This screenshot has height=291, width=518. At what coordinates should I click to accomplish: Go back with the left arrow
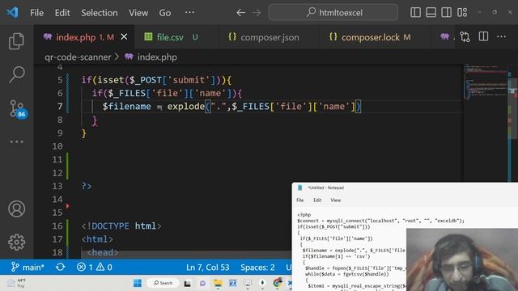(240, 13)
